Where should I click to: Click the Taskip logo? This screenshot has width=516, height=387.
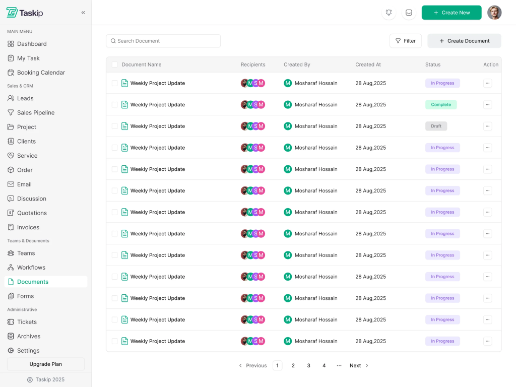[x=25, y=13]
